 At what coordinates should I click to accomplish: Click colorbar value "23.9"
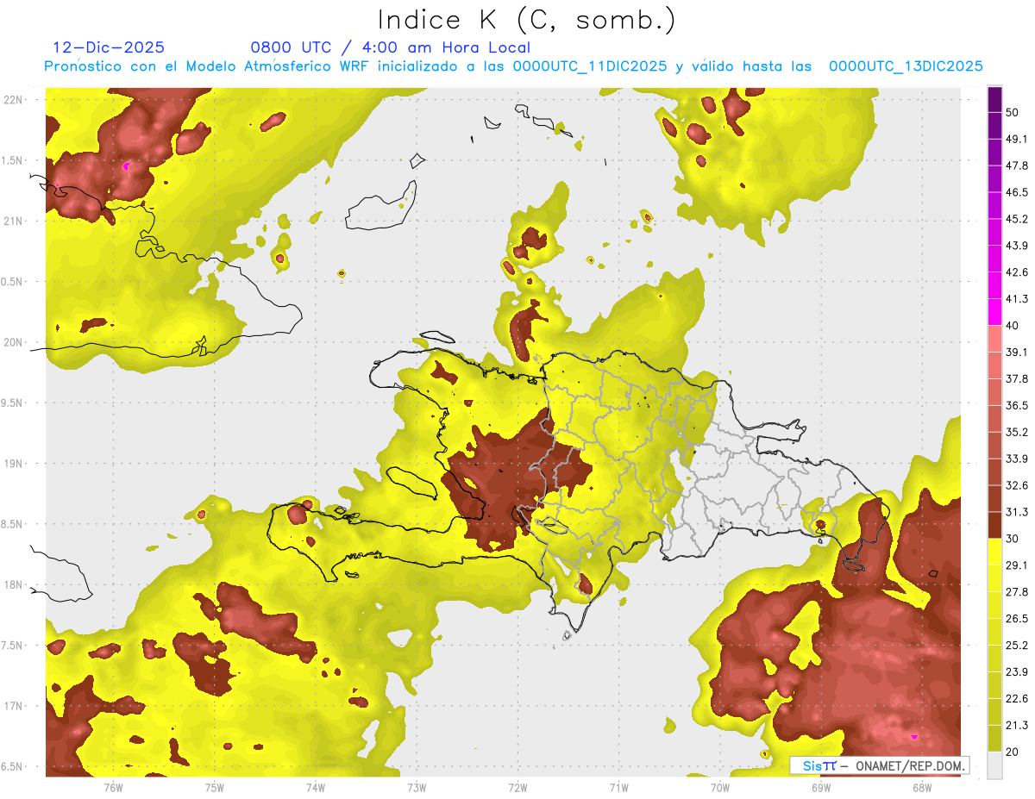pyautogui.click(x=1017, y=672)
